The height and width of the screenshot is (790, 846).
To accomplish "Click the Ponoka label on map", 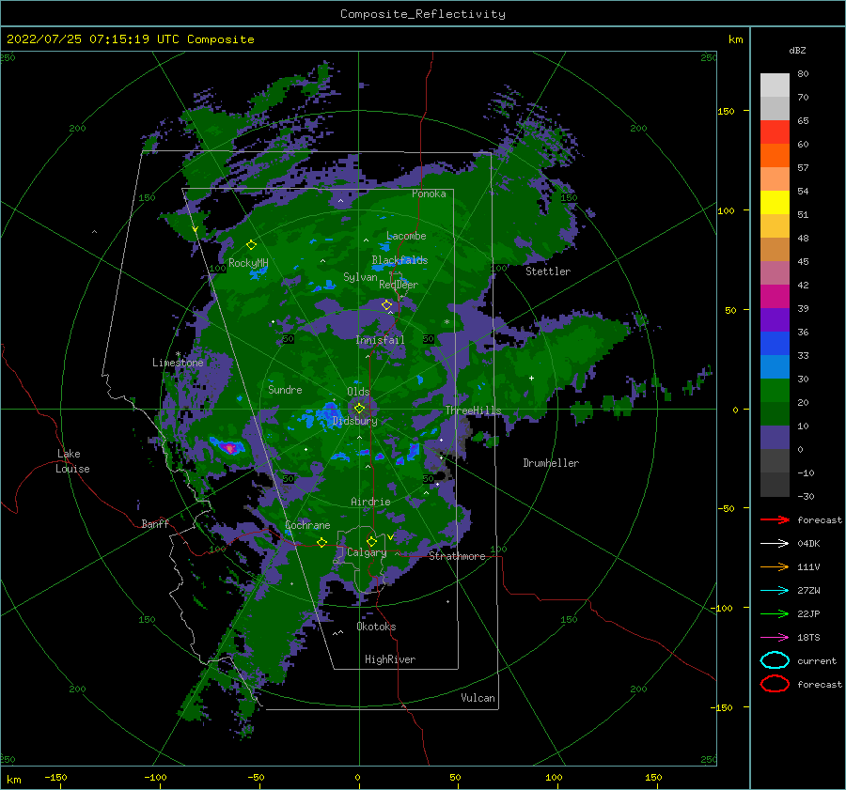I will pyautogui.click(x=429, y=194).
